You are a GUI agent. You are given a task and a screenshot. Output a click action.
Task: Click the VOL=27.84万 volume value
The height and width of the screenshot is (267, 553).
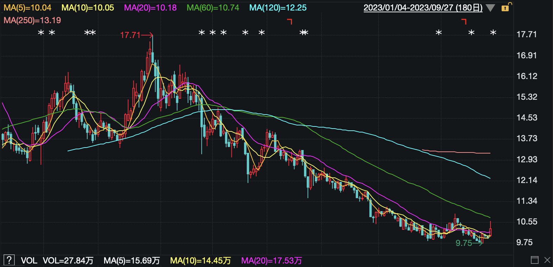point(68,261)
